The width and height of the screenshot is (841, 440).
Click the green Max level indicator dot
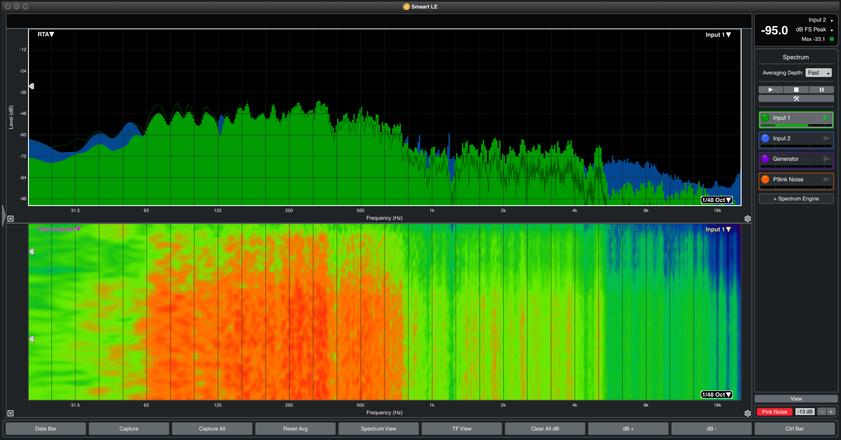pos(832,39)
